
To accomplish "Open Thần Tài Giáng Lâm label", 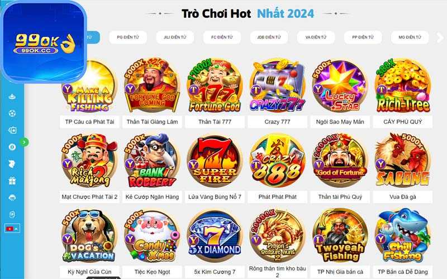I will coord(152,122).
